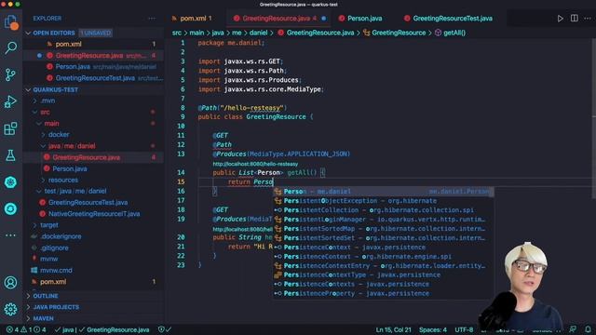Click 'daniel' in the breadcrumb path
This screenshot has height=335, width=596.
(x=258, y=33)
